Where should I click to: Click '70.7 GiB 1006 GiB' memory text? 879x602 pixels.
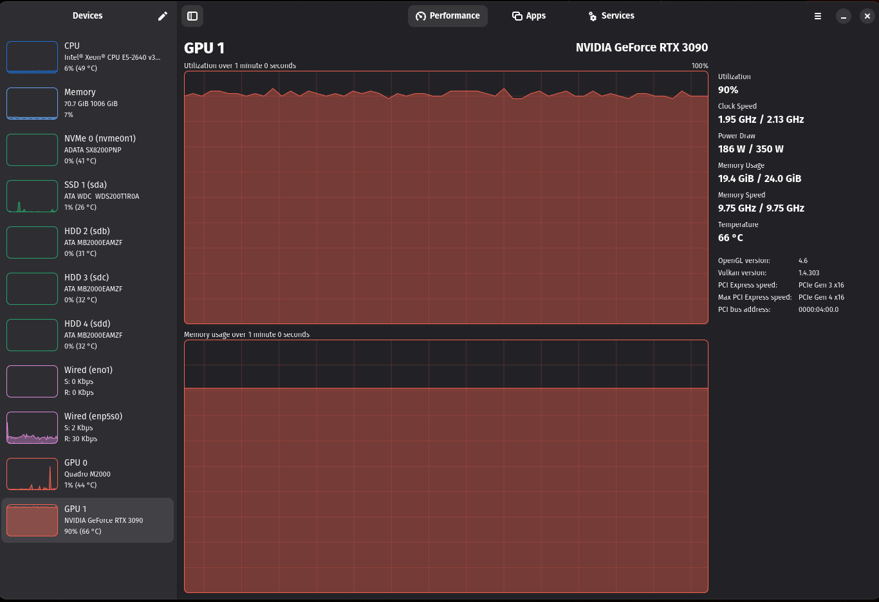point(91,104)
